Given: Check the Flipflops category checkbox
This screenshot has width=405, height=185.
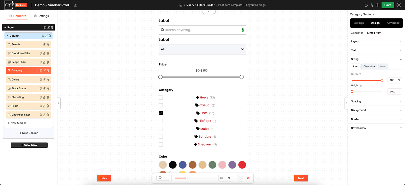Looking at the screenshot, I should coord(161,121).
